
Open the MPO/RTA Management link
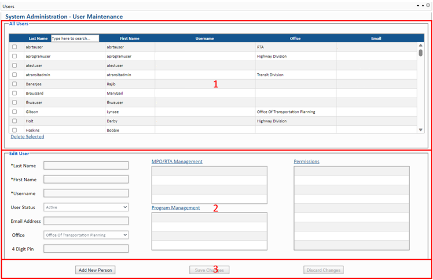177,162
